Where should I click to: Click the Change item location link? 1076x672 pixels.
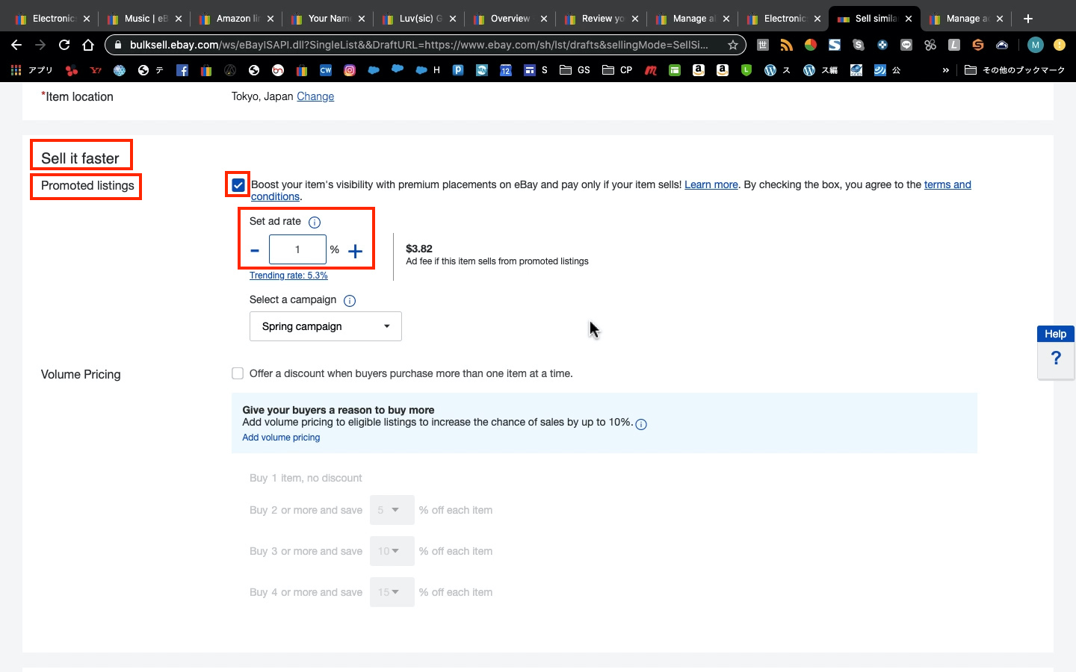(x=315, y=96)
